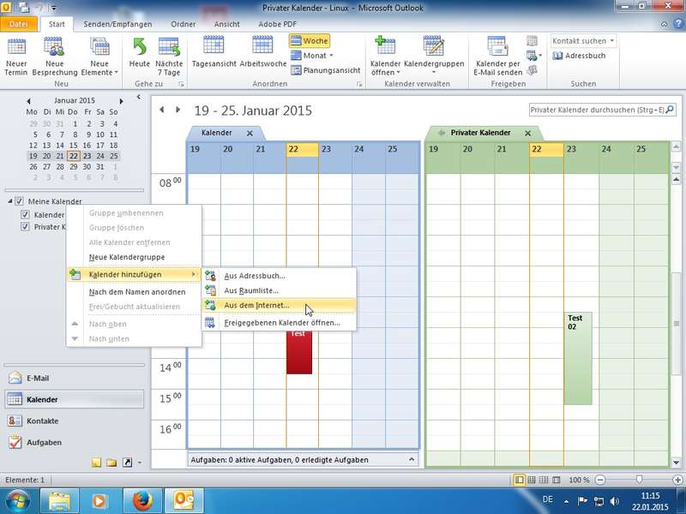Image resolution: width=686 pixels, height=514 pixels.
Task: Toggle the Meine Kalender checkbox
Action: pyautogui.click(x=20, y=201)
